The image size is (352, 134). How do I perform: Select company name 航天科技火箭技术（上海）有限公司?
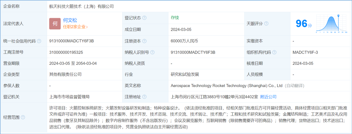tap(81, 6)
